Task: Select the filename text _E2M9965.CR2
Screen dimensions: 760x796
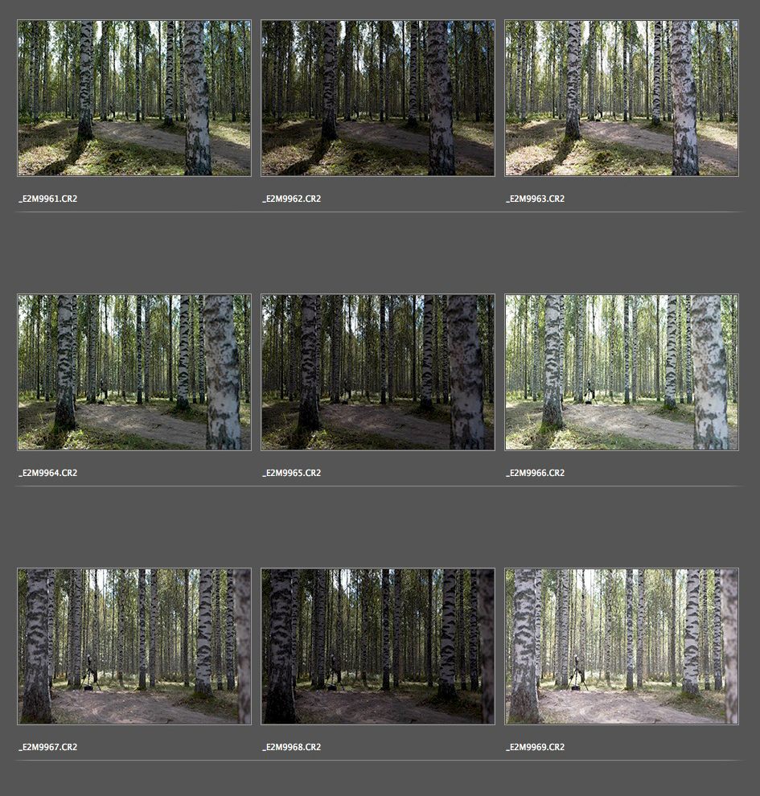Action: click(x=292, y=473)
